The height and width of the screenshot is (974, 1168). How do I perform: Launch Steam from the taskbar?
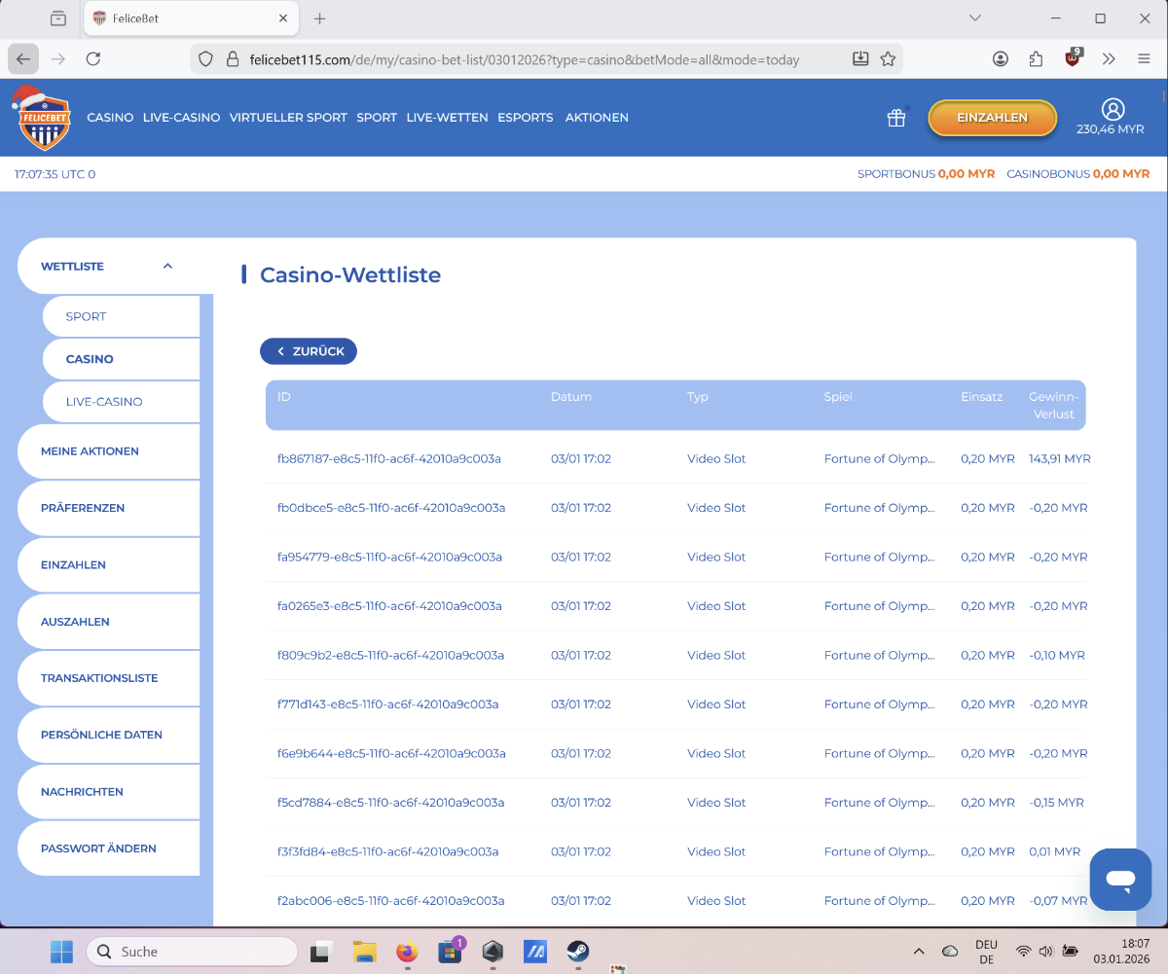(x=577, y=951)
